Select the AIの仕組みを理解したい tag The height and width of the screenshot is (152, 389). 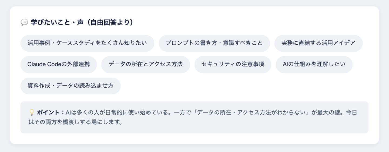click(314, 64)
